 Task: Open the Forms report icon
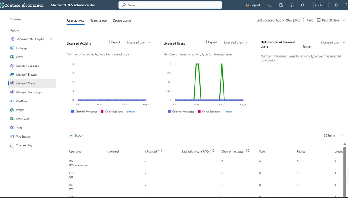coord(12,57)
